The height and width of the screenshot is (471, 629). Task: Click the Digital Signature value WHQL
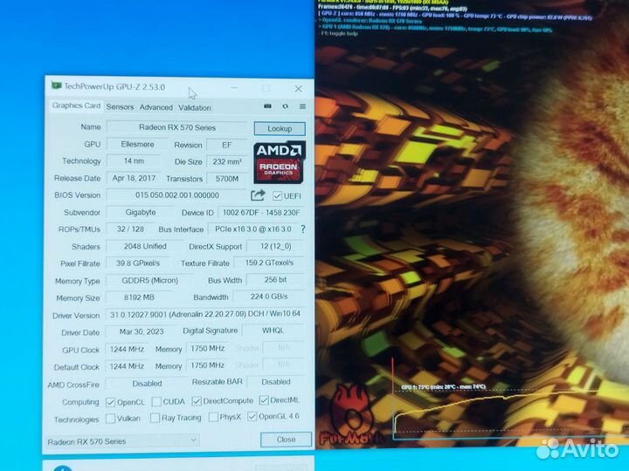tap(273, 331)
